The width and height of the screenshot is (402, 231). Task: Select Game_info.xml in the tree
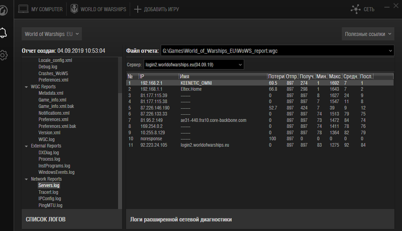52,100
